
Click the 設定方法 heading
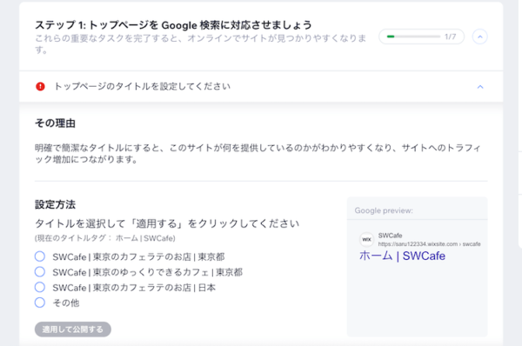[x=56, y=204]
